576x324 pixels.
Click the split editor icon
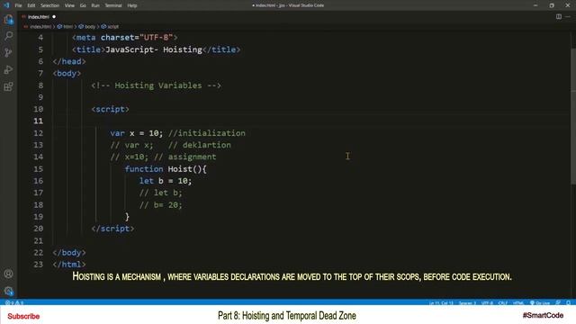pyautogui.click(x=559, y=16)
